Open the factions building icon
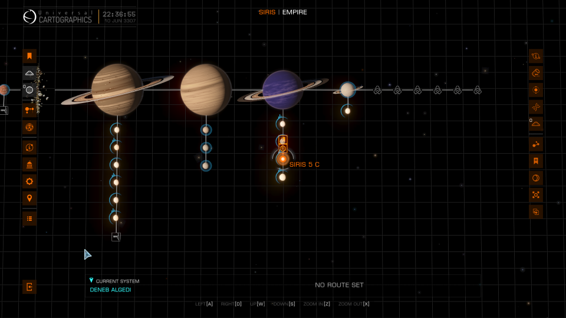This screenshot has height=318, width=566. click(x=29, y=165)
